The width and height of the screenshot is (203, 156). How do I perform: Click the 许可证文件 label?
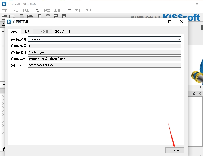pyautogui.click(x=19, y=39)
